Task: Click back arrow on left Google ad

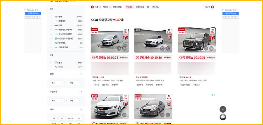Action: coord(25,10)
